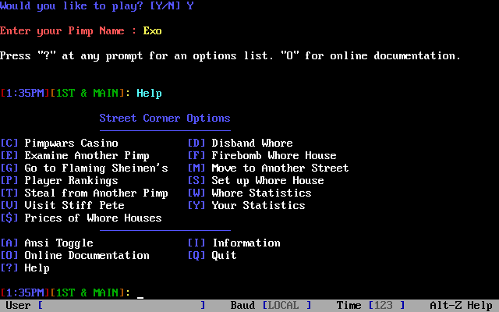The width and height of the screenshot is (499, 312).
Task: Click the [I] key bracket for Information
Action: tap(196, 243)
